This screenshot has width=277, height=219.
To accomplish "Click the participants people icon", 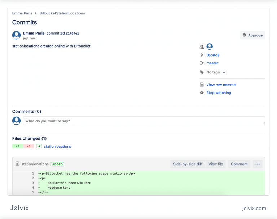I will 202,47.
